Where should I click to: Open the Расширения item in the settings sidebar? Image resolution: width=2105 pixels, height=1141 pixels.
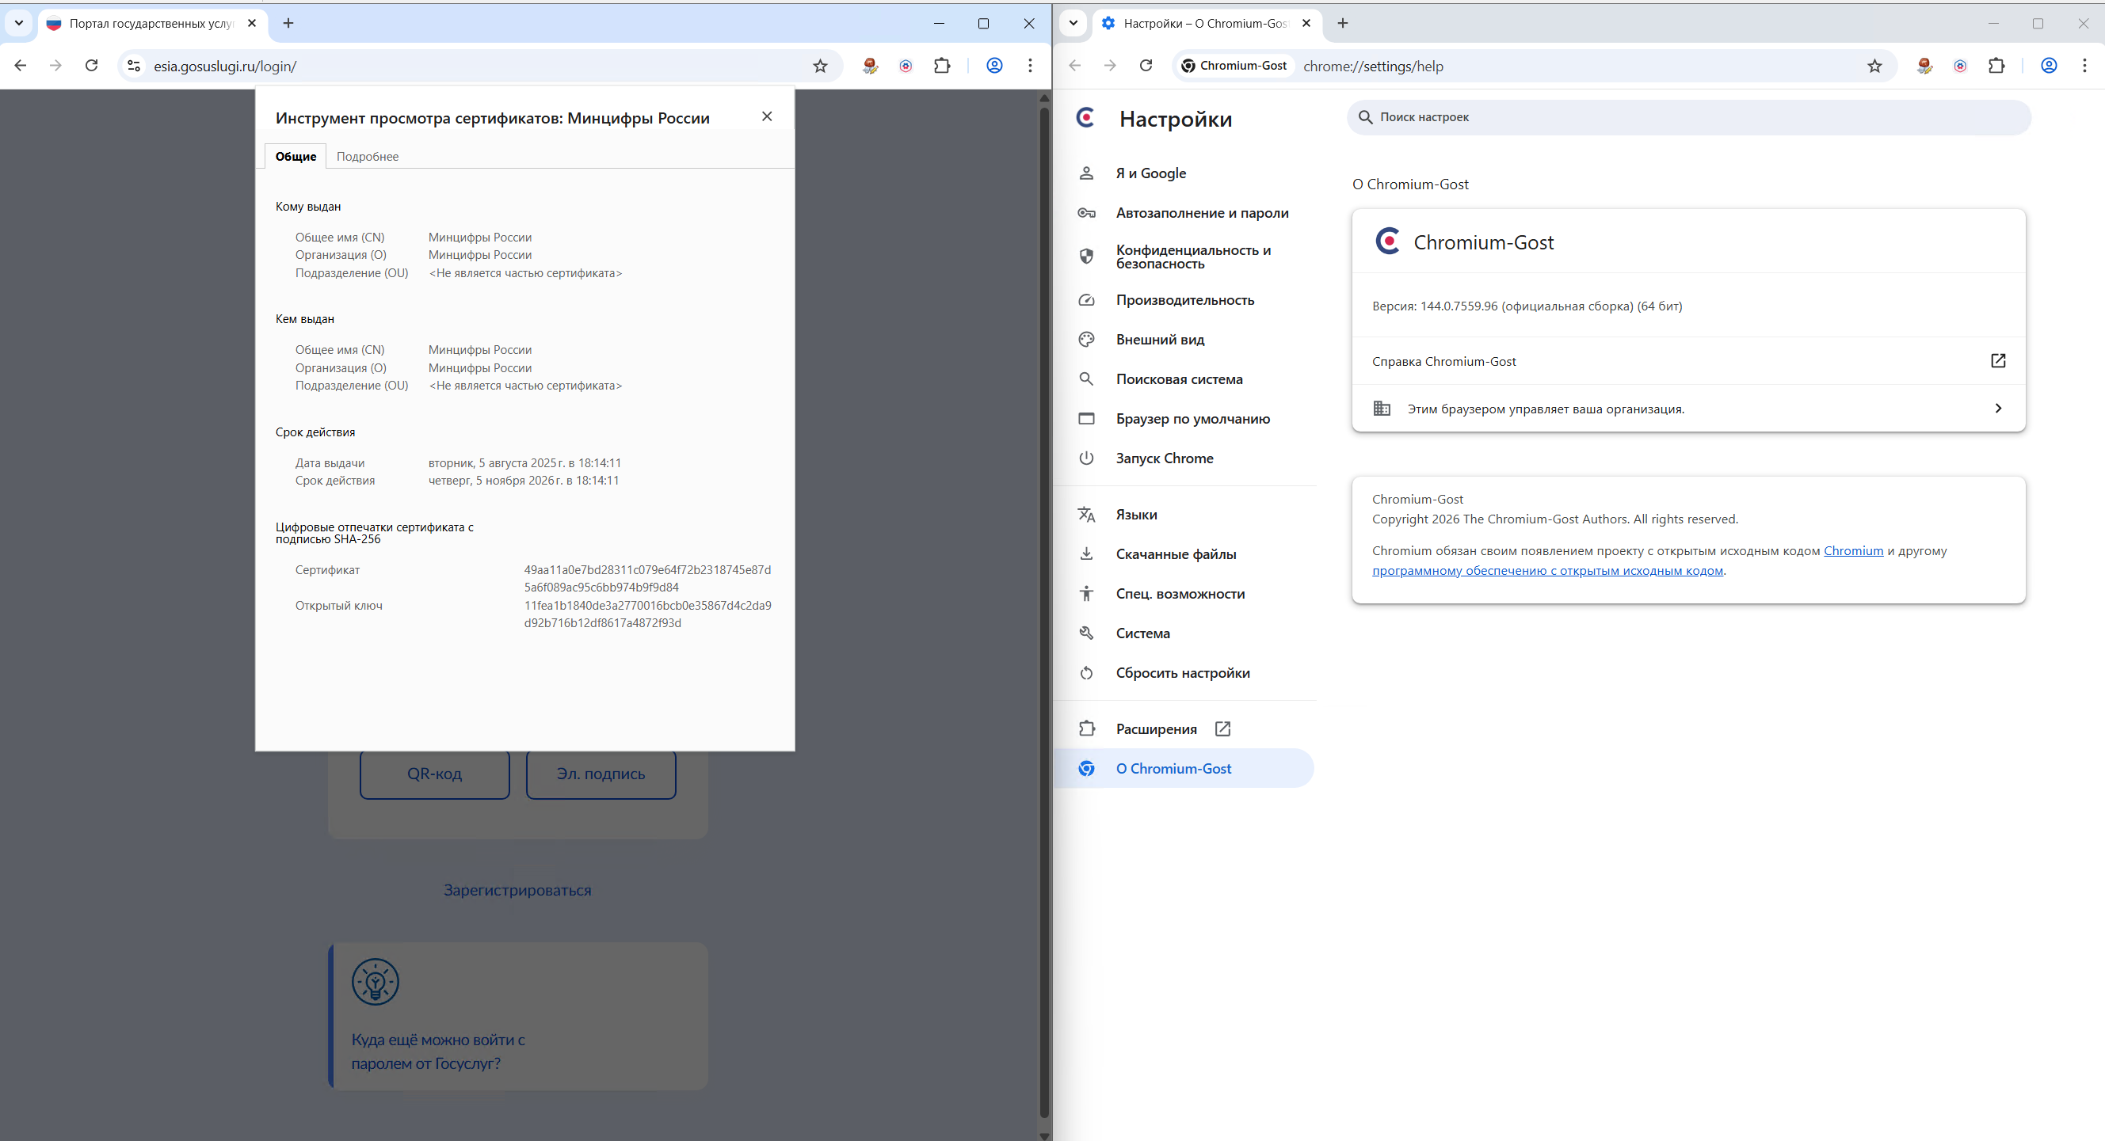1155,728
